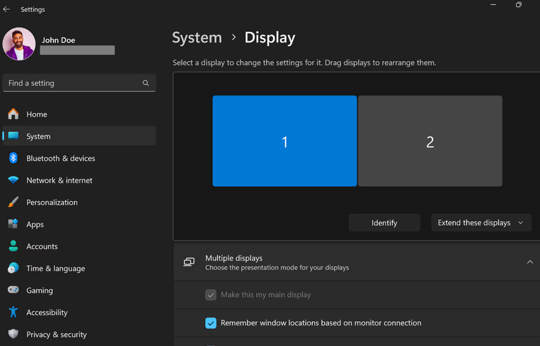
Task: Open Network & internet wifi icon
Action: (x=14, y=180)
